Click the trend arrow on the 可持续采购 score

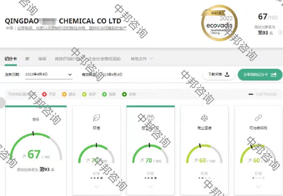point(250,160)
